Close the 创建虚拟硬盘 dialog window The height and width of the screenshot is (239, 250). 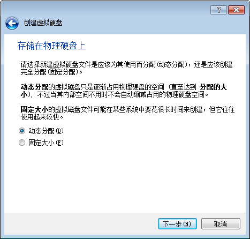(236, 10)
